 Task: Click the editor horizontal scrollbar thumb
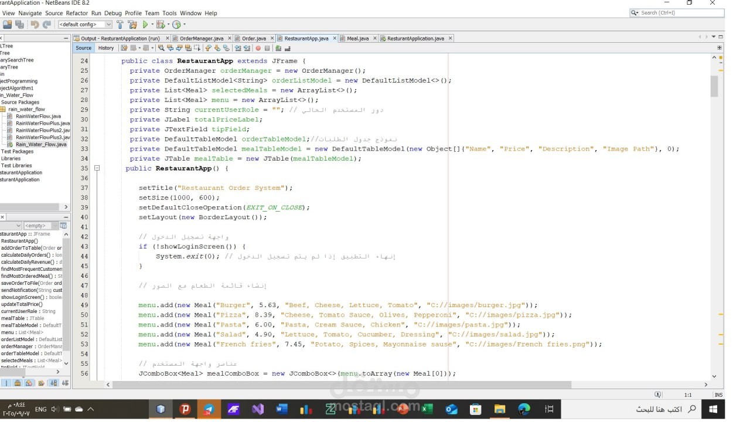(x=341, y=385)
